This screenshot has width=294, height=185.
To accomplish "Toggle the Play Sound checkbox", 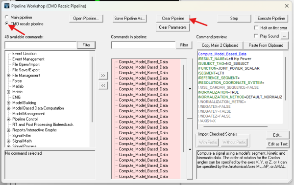I will [x=256, y=36].
